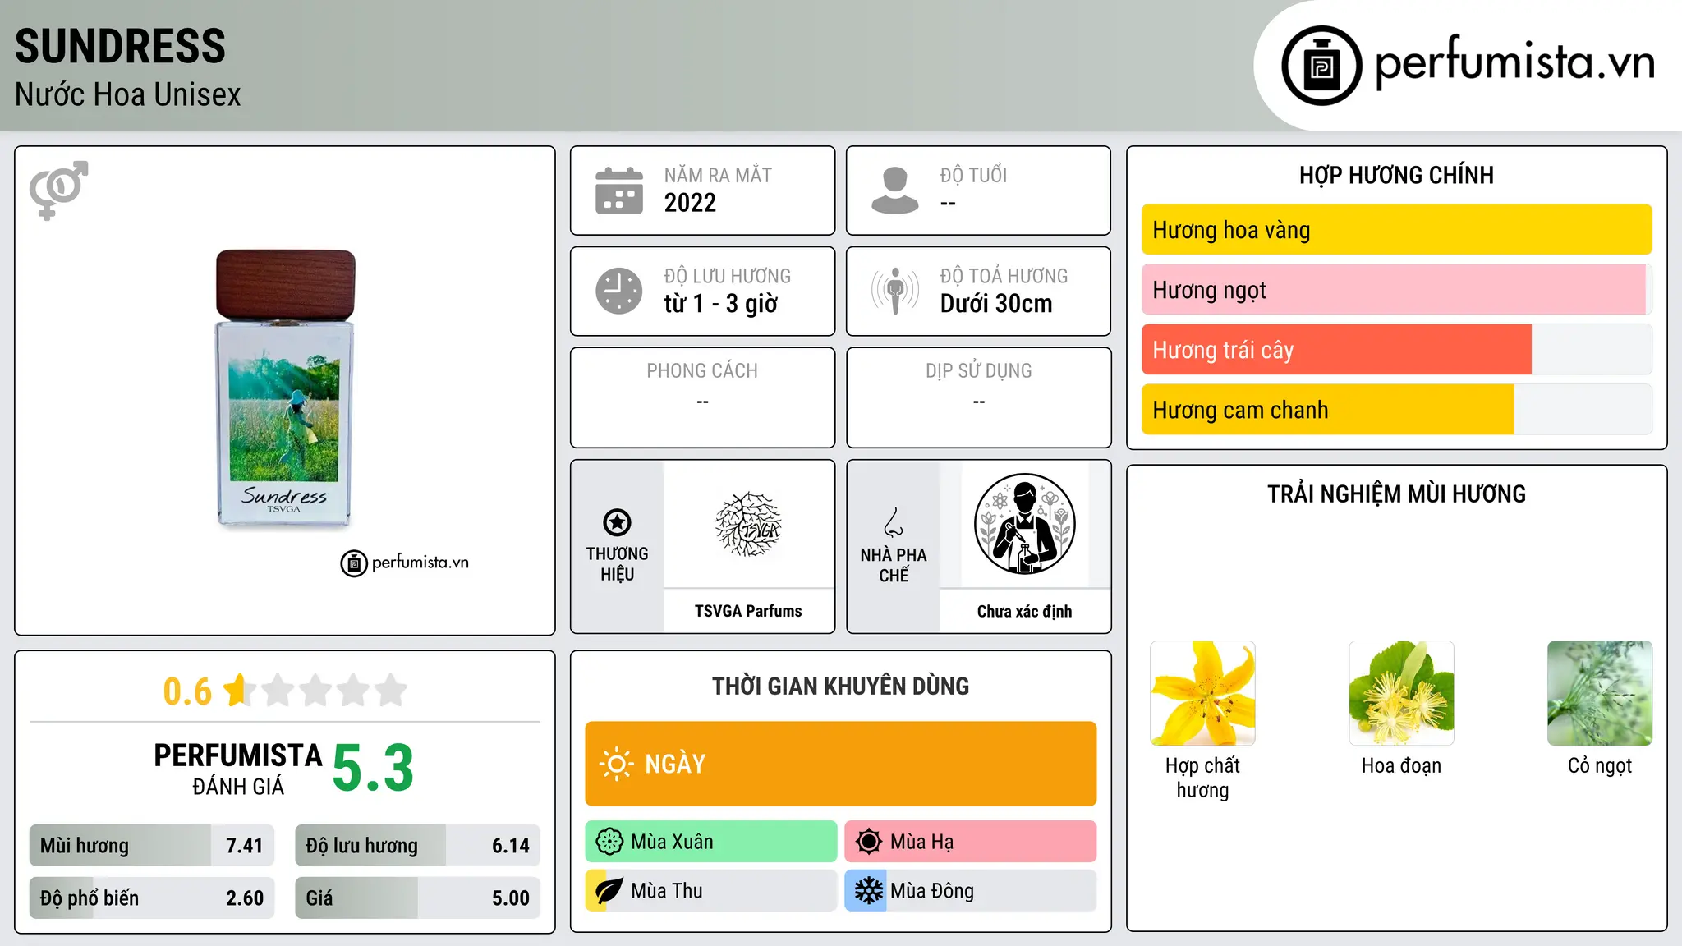Click the Độ lưu hương 6.14 score bar

coord(418,846)
